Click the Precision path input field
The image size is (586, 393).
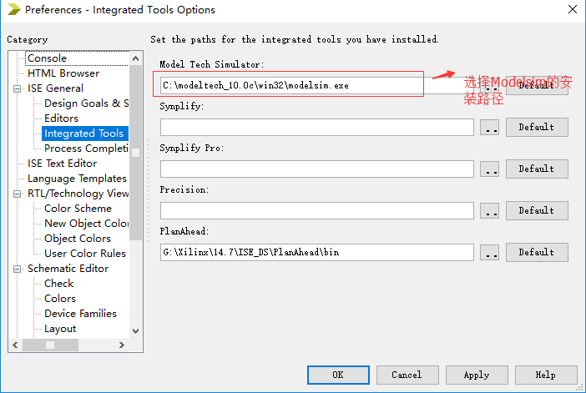tap(317, 211)
